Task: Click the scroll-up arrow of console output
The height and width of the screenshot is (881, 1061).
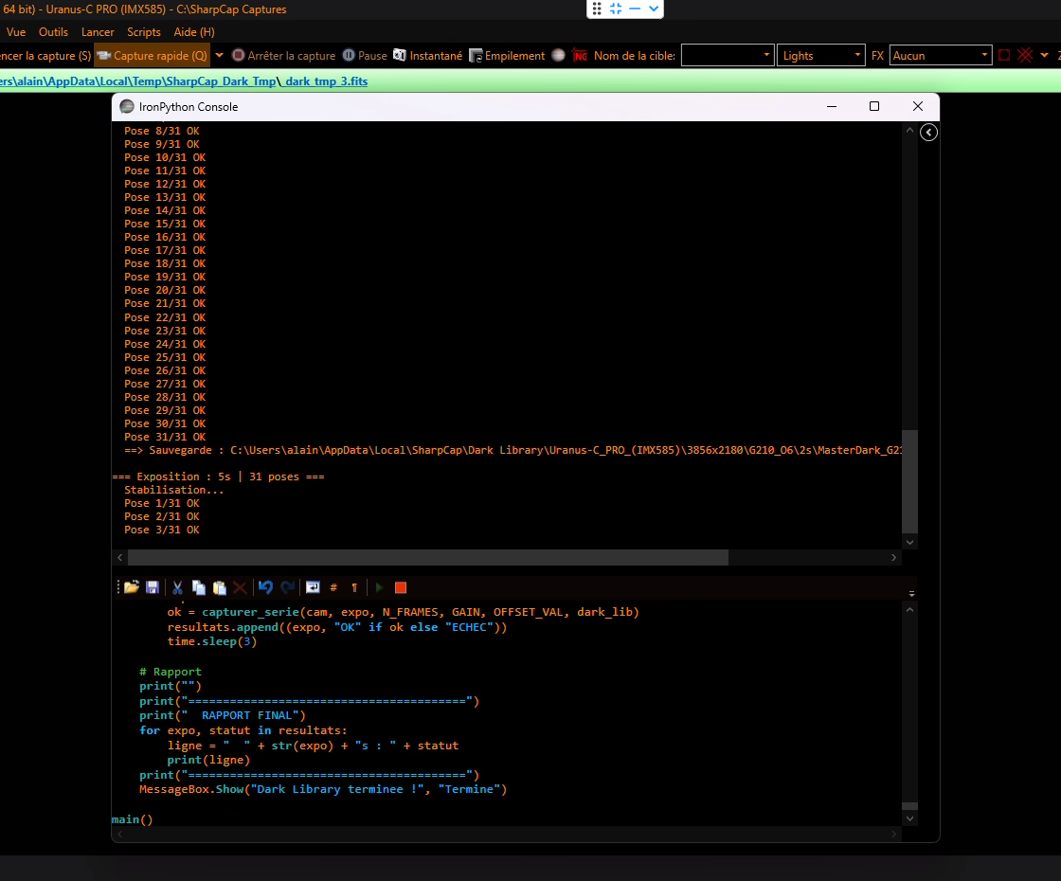Action: tap(909, 130)
